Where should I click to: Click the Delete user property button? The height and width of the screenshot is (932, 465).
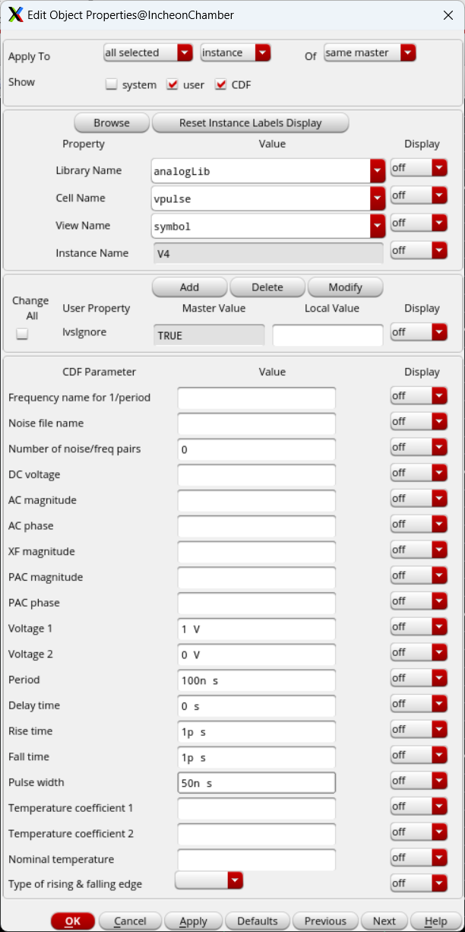pos(267,287)
